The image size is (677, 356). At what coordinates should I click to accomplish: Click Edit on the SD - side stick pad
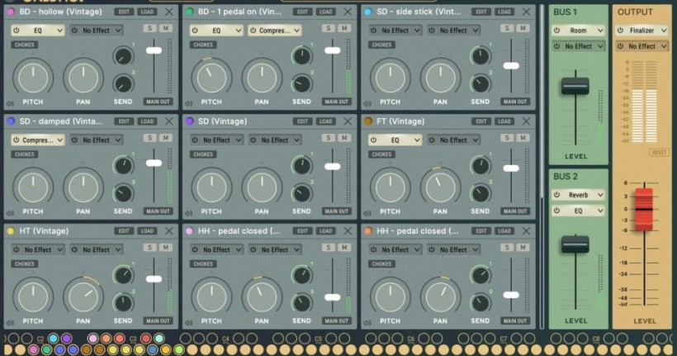click(x=481, y=12)
